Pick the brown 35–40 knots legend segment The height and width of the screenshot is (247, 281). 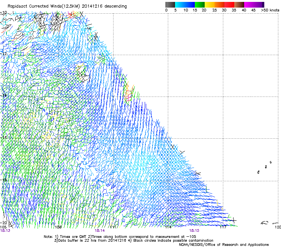click(x=239, y=5)
